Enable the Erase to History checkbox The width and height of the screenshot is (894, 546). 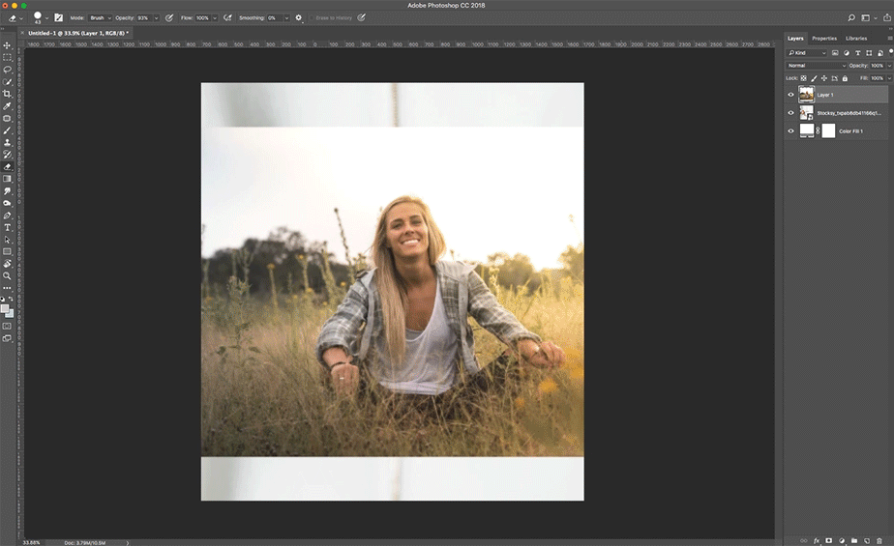click(x=312, y=18)
